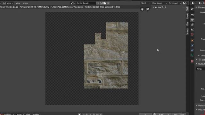The image size is (205, 115).
Task: Open the Keying menu in timeline
Action: pyautogui.click(x=20, y=114)
